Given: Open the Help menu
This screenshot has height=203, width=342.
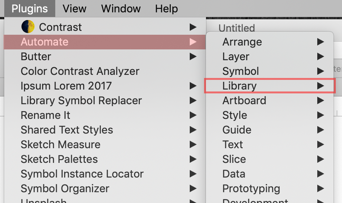Looking at the screenshot, I should coord(167,8).
